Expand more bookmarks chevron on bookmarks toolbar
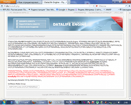This screenshot has height=105, width=131. click(x=119, y=10)
